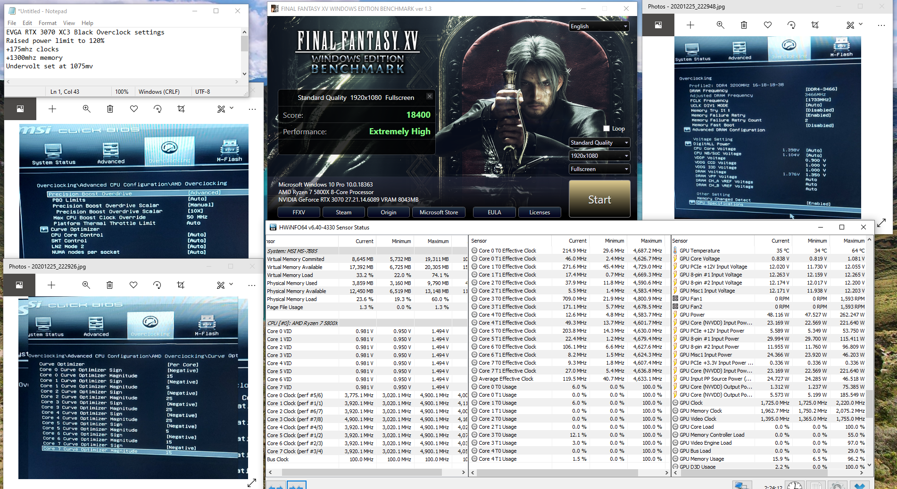The height and width of the screenshot is (489, 897).
Task: Open Format menu in Notepad
Action: [x=48, y=23]
